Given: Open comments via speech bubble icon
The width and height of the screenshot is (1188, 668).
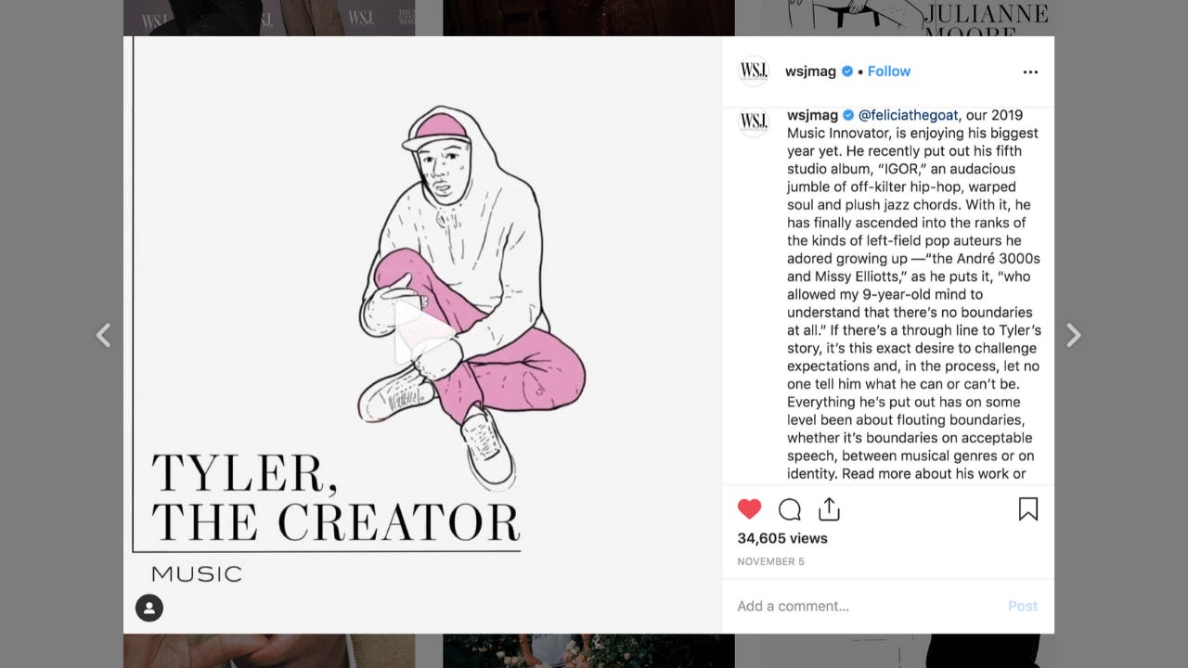Looking at the screenshot, I should [790, 509].
